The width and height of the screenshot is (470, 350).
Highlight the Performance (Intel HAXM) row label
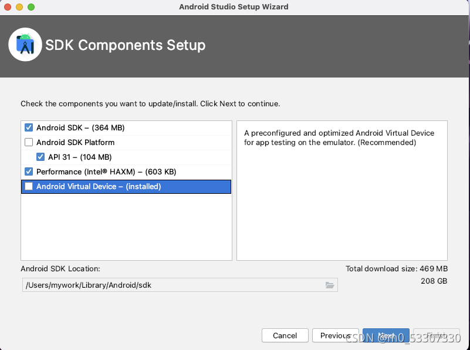tap(106, 171)
